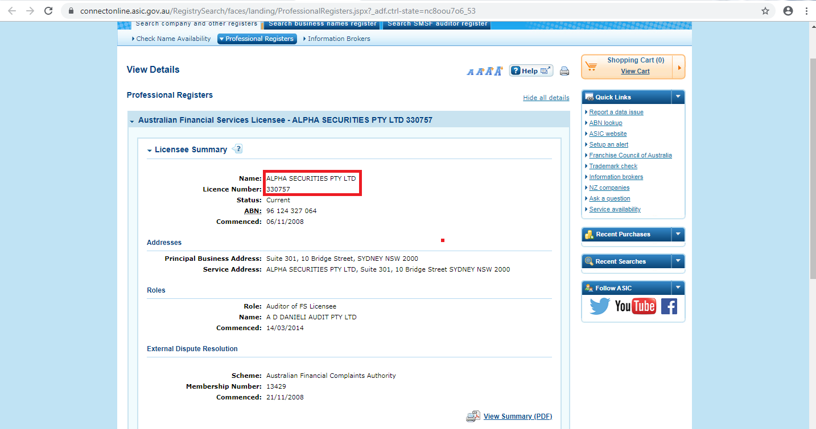Click the shopping cart icon
The height and width of the screenshot is (429, 816).
(x=591, y=66)
